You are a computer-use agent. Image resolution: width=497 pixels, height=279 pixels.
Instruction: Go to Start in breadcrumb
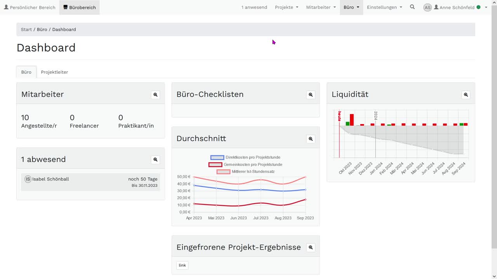coord(26,29)
